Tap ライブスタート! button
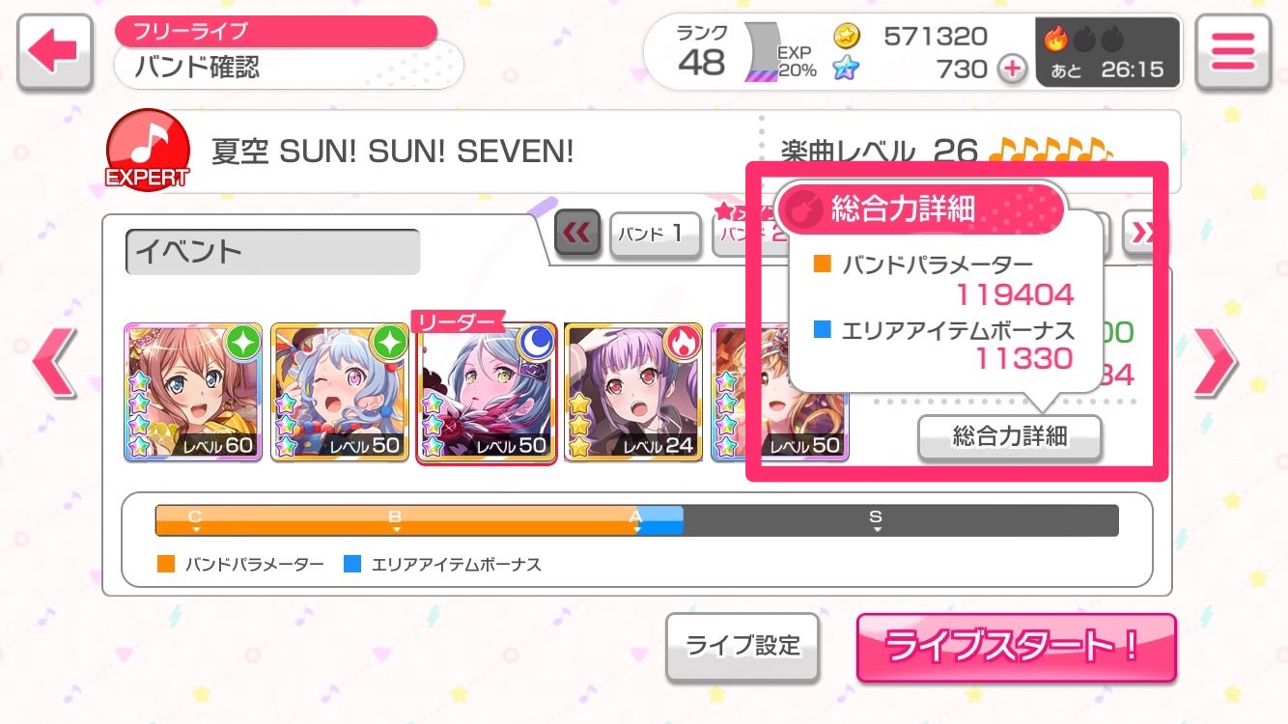The width and height of the screenshot is (1288, 724). point(1016,647)
